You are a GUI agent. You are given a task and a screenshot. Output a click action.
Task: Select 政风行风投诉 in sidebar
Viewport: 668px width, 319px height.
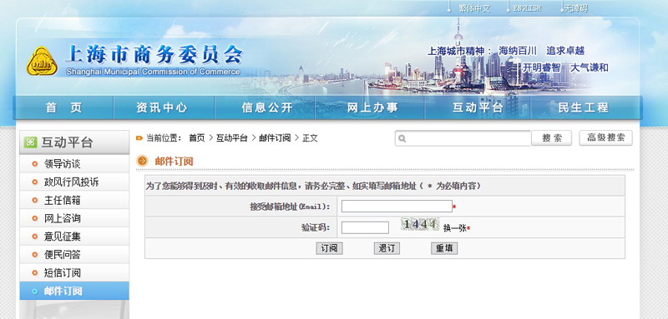tap(74, 182)
